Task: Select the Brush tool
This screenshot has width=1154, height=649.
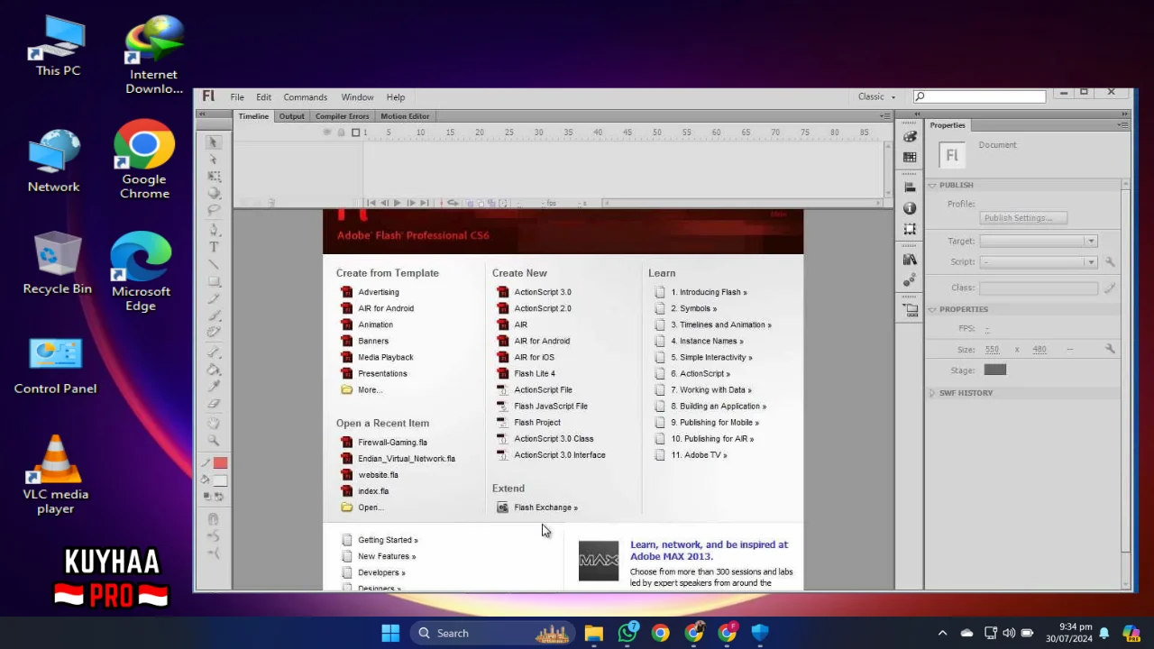Action: pyautogui.click(x=214, y=315)
